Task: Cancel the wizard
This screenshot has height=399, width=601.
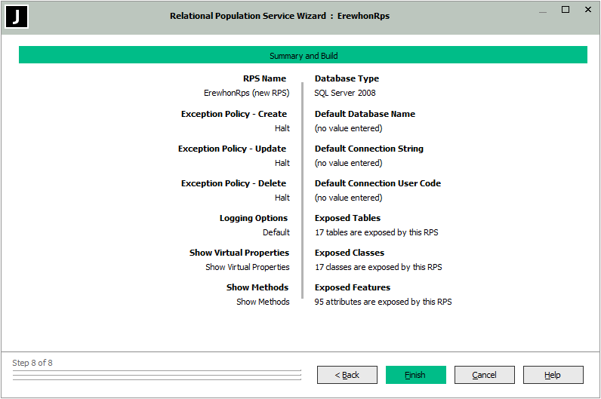Action: coord(484,375)
